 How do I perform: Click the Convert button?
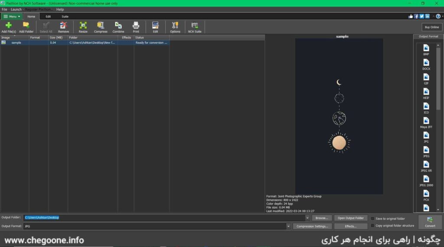pos(430,222)
